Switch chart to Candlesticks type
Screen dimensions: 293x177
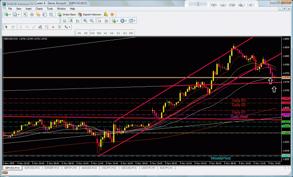71,21
